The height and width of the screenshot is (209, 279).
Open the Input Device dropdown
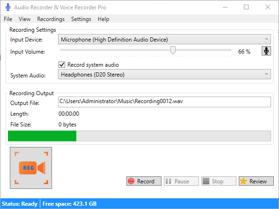pos(164,39)
